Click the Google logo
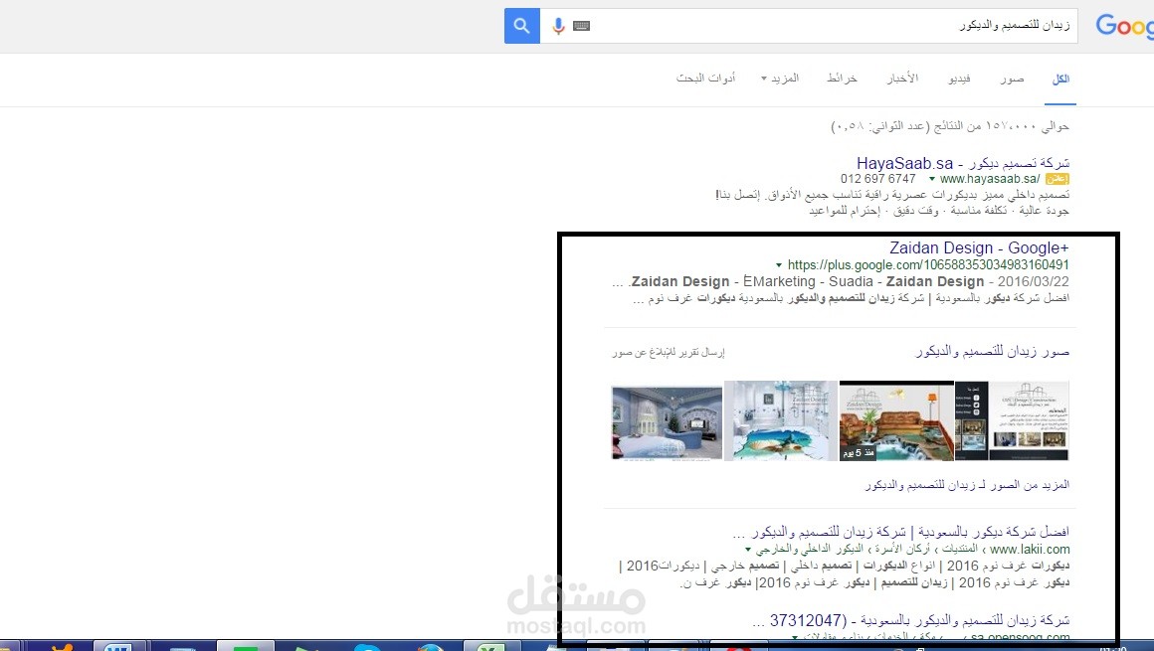The width and height of the screenshot is (1154, 651). point(1124,26)
